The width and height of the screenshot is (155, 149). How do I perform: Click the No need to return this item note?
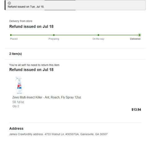click(34, 65)
